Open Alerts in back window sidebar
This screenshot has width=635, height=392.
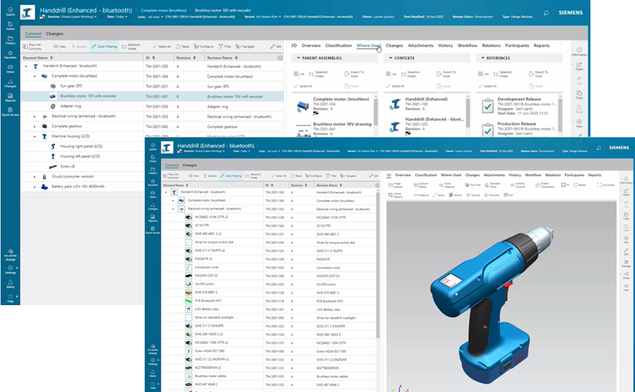(x=10, y=284)
